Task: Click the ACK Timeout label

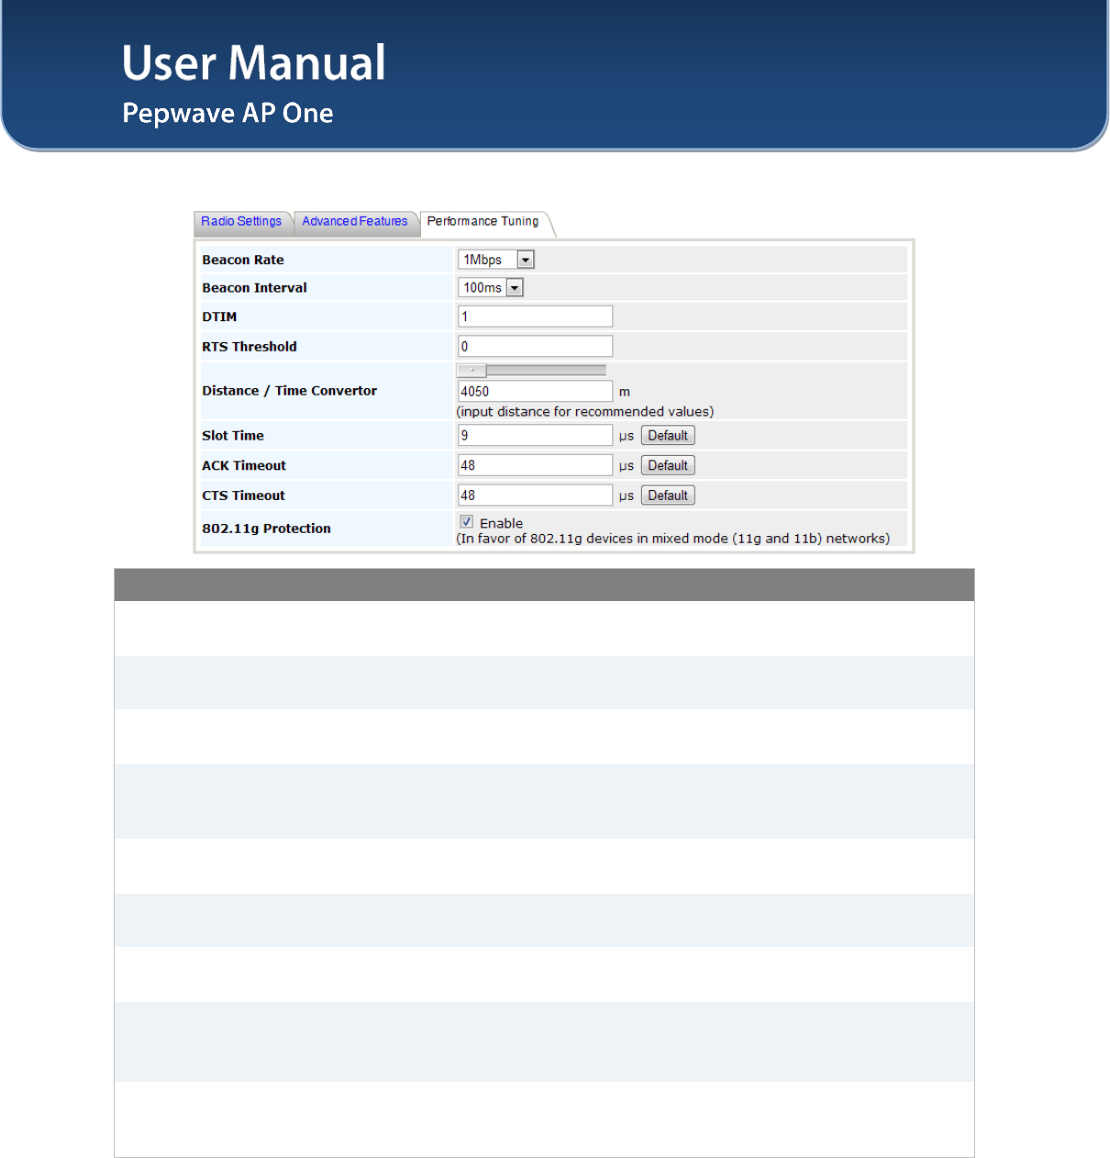Action: (x=244, y=465)
